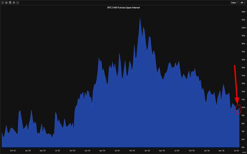Click the refresh chart icon

[3, 3]
